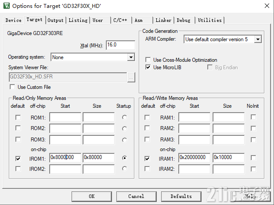
Task: Click the RAM2 Size field
Action: click(229, 128)
